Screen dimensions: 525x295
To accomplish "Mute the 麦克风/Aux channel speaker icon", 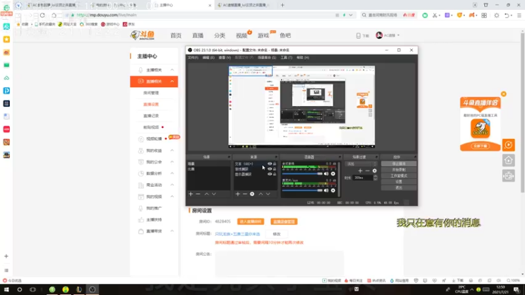I will click(x=326, y=190).
